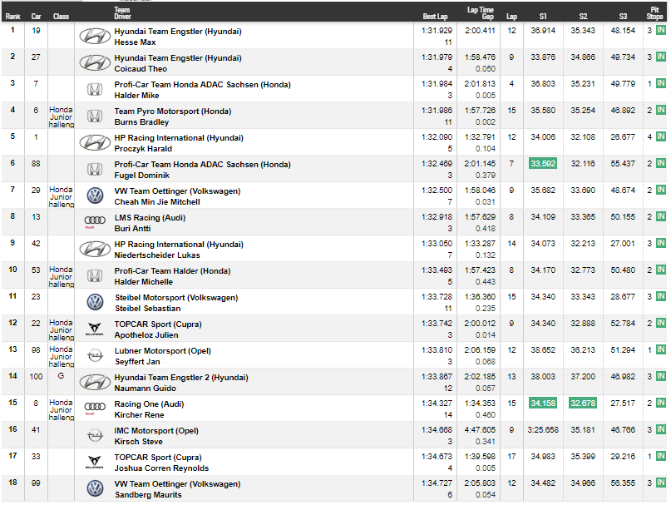This screenshot has width=671, height=505.
Task: Select the S1 sector column header
Action: click(x=543, y=16)
